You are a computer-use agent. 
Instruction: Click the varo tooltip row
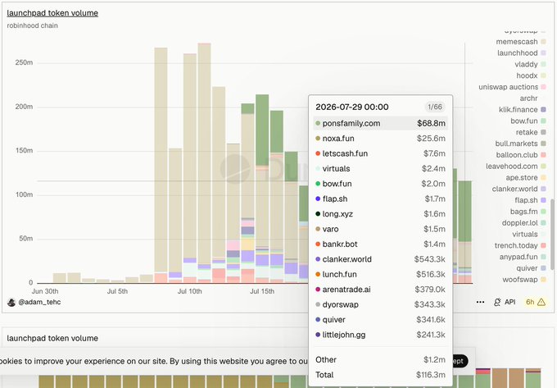[380, 229]
